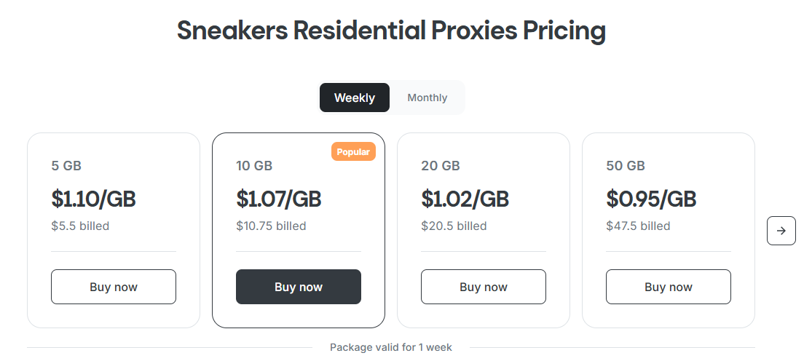804x361 pixels.
Task: Click the 20 GB plan label
Action: point(441,166)
